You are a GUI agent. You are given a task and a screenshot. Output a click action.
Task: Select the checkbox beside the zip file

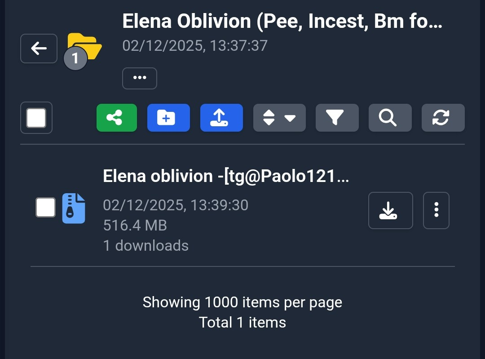tap(45, 208)
